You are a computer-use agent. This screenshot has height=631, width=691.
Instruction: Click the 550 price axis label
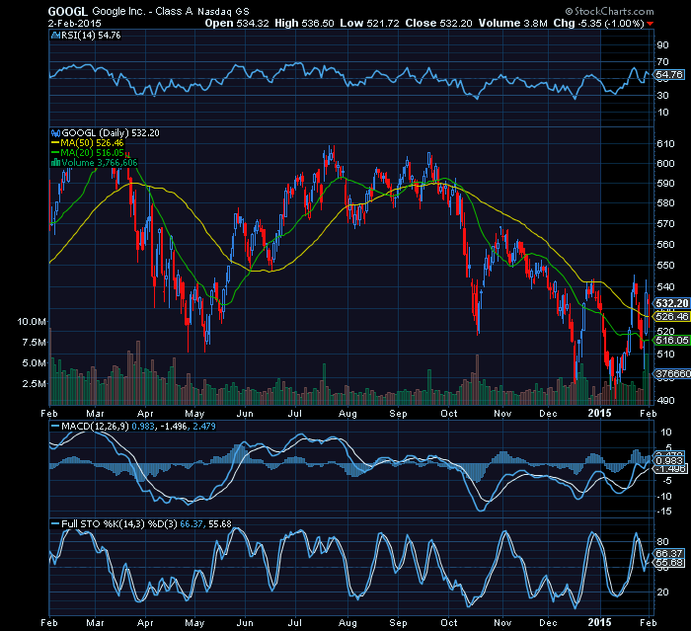coord(665,266)
